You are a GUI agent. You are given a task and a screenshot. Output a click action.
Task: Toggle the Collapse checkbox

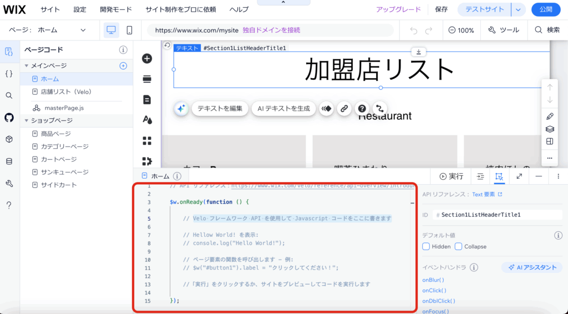point(458,247)
